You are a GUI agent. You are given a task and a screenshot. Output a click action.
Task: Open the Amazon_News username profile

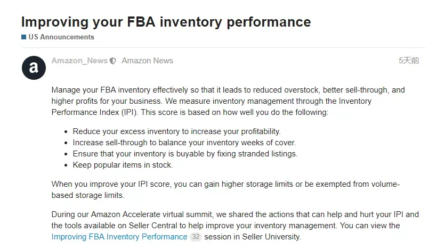pos(79,61)
